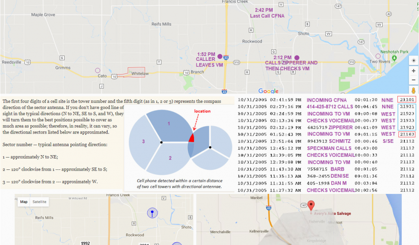Click the cell site code 21103
419x245 pixels.
coord(407,134)
